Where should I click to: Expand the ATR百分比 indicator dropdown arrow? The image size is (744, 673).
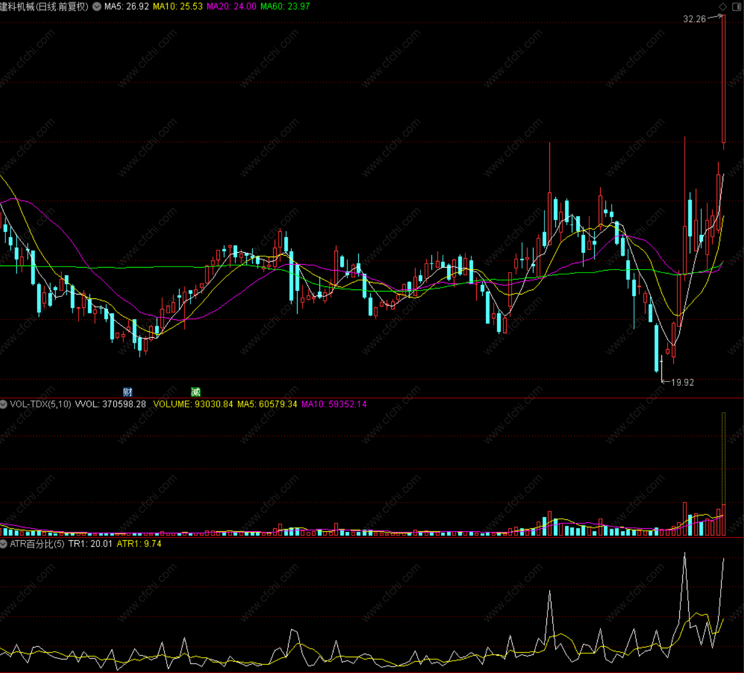point(3,544)
